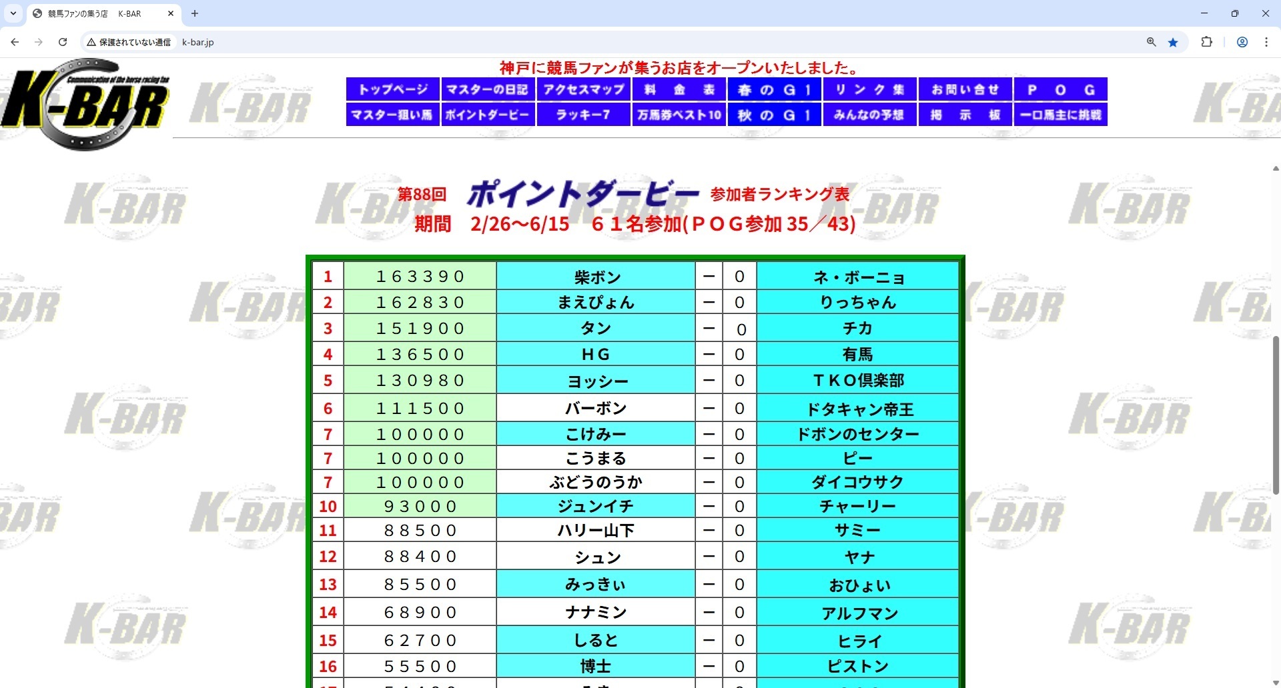Open the マスターの日記 menu button
The height and width of the screenshot is (688, 1281).
(x=488, y=89)
